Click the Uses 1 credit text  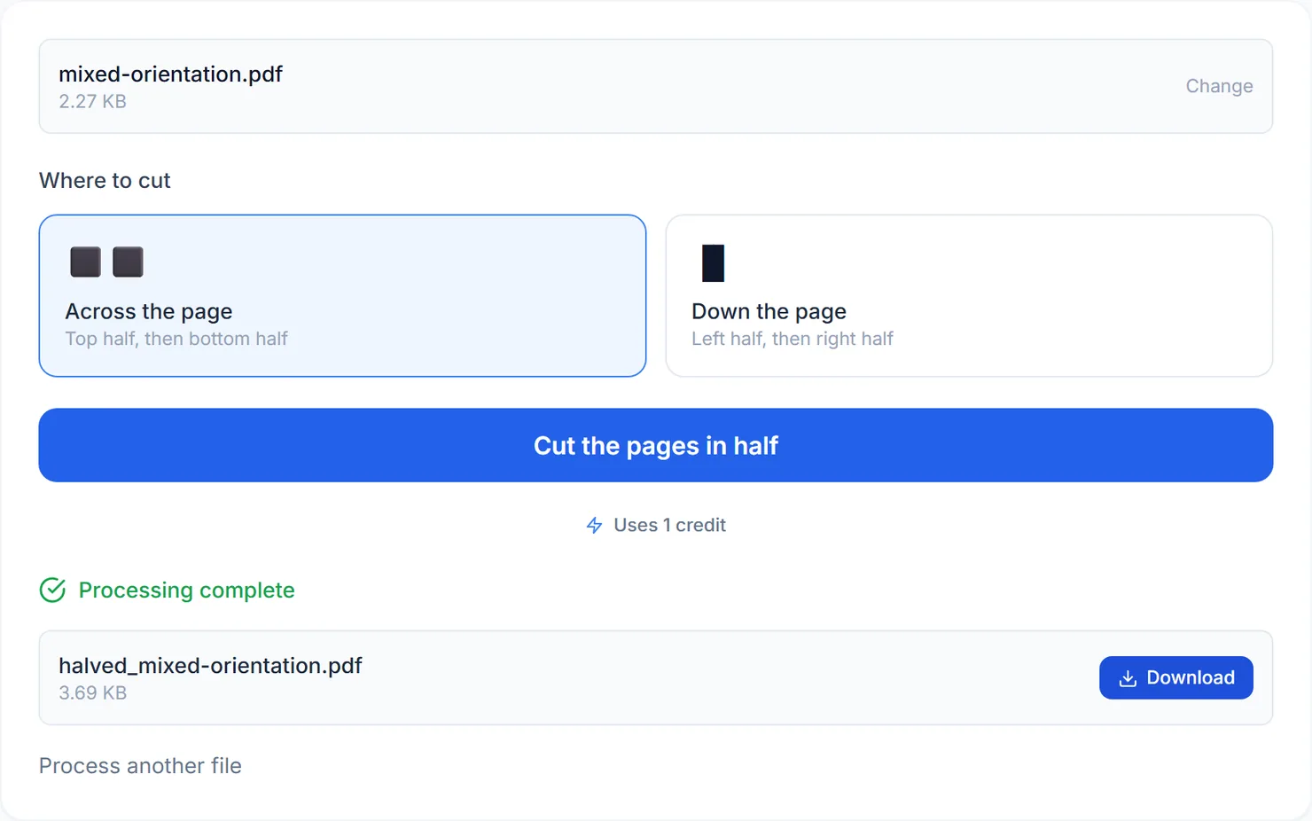coord(669,525)
